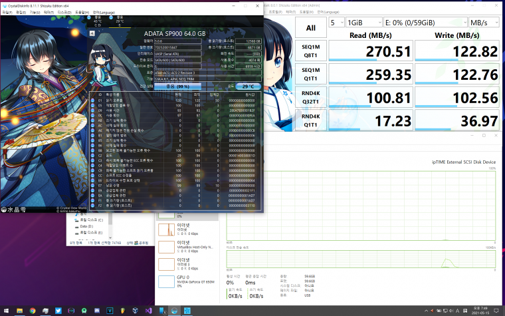505x316 pixels.
Task: Click the 270.51 read result cell
Action: (x=370, y=51)
